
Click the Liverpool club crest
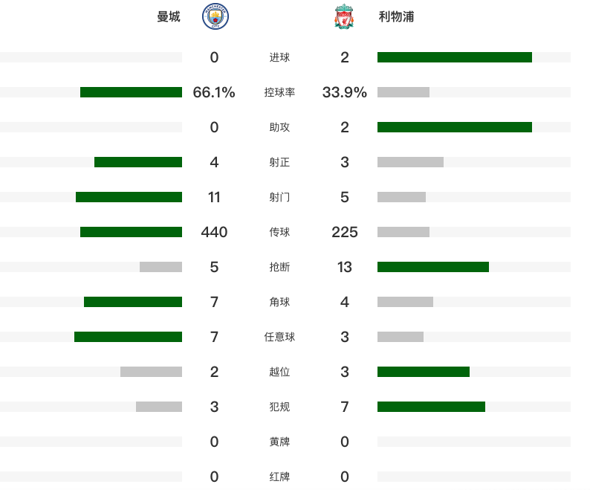pos(344,16)
